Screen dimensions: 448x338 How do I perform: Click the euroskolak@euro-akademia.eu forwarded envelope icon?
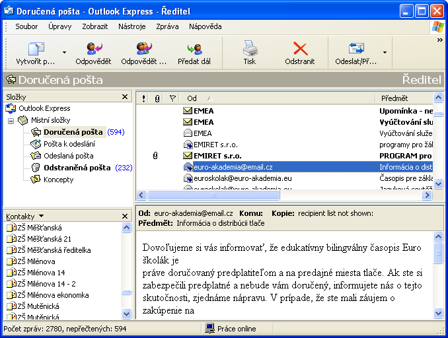[x=188, y=178]
